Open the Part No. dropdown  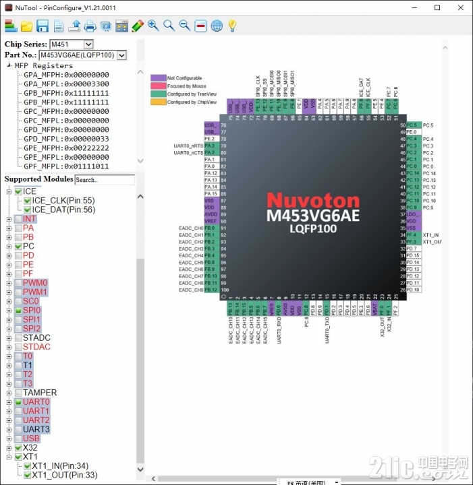tap(121, 55)
